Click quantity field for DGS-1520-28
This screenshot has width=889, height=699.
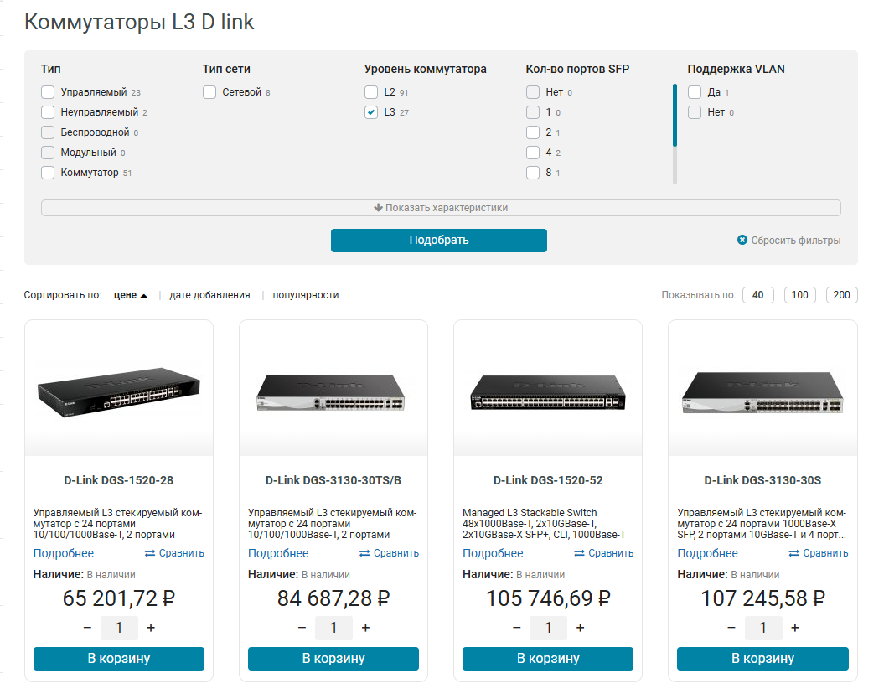tap(119, 628)
